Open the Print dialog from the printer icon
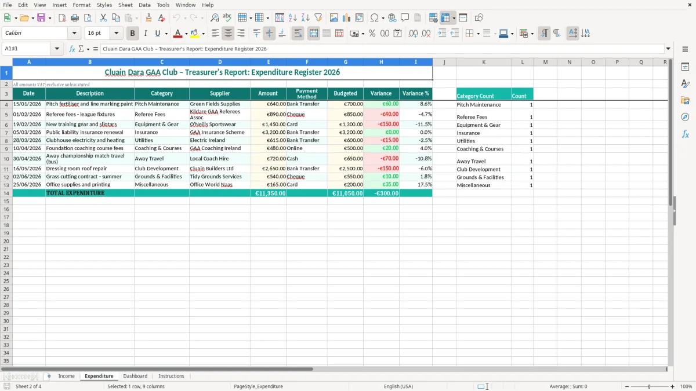 [x=74, y=18]
